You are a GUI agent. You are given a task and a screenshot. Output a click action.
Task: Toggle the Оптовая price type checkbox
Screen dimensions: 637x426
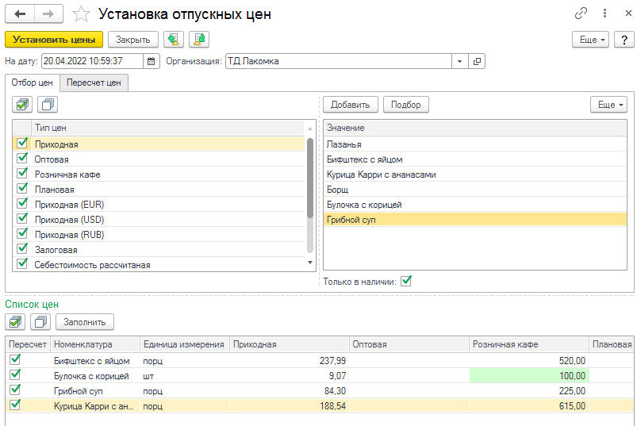point(22,159)
